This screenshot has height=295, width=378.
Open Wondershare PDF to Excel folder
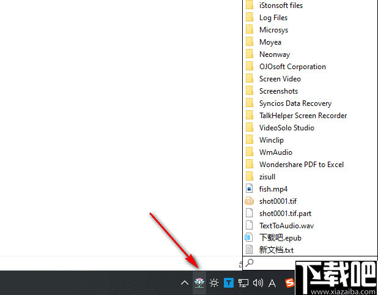coord(302,165)
